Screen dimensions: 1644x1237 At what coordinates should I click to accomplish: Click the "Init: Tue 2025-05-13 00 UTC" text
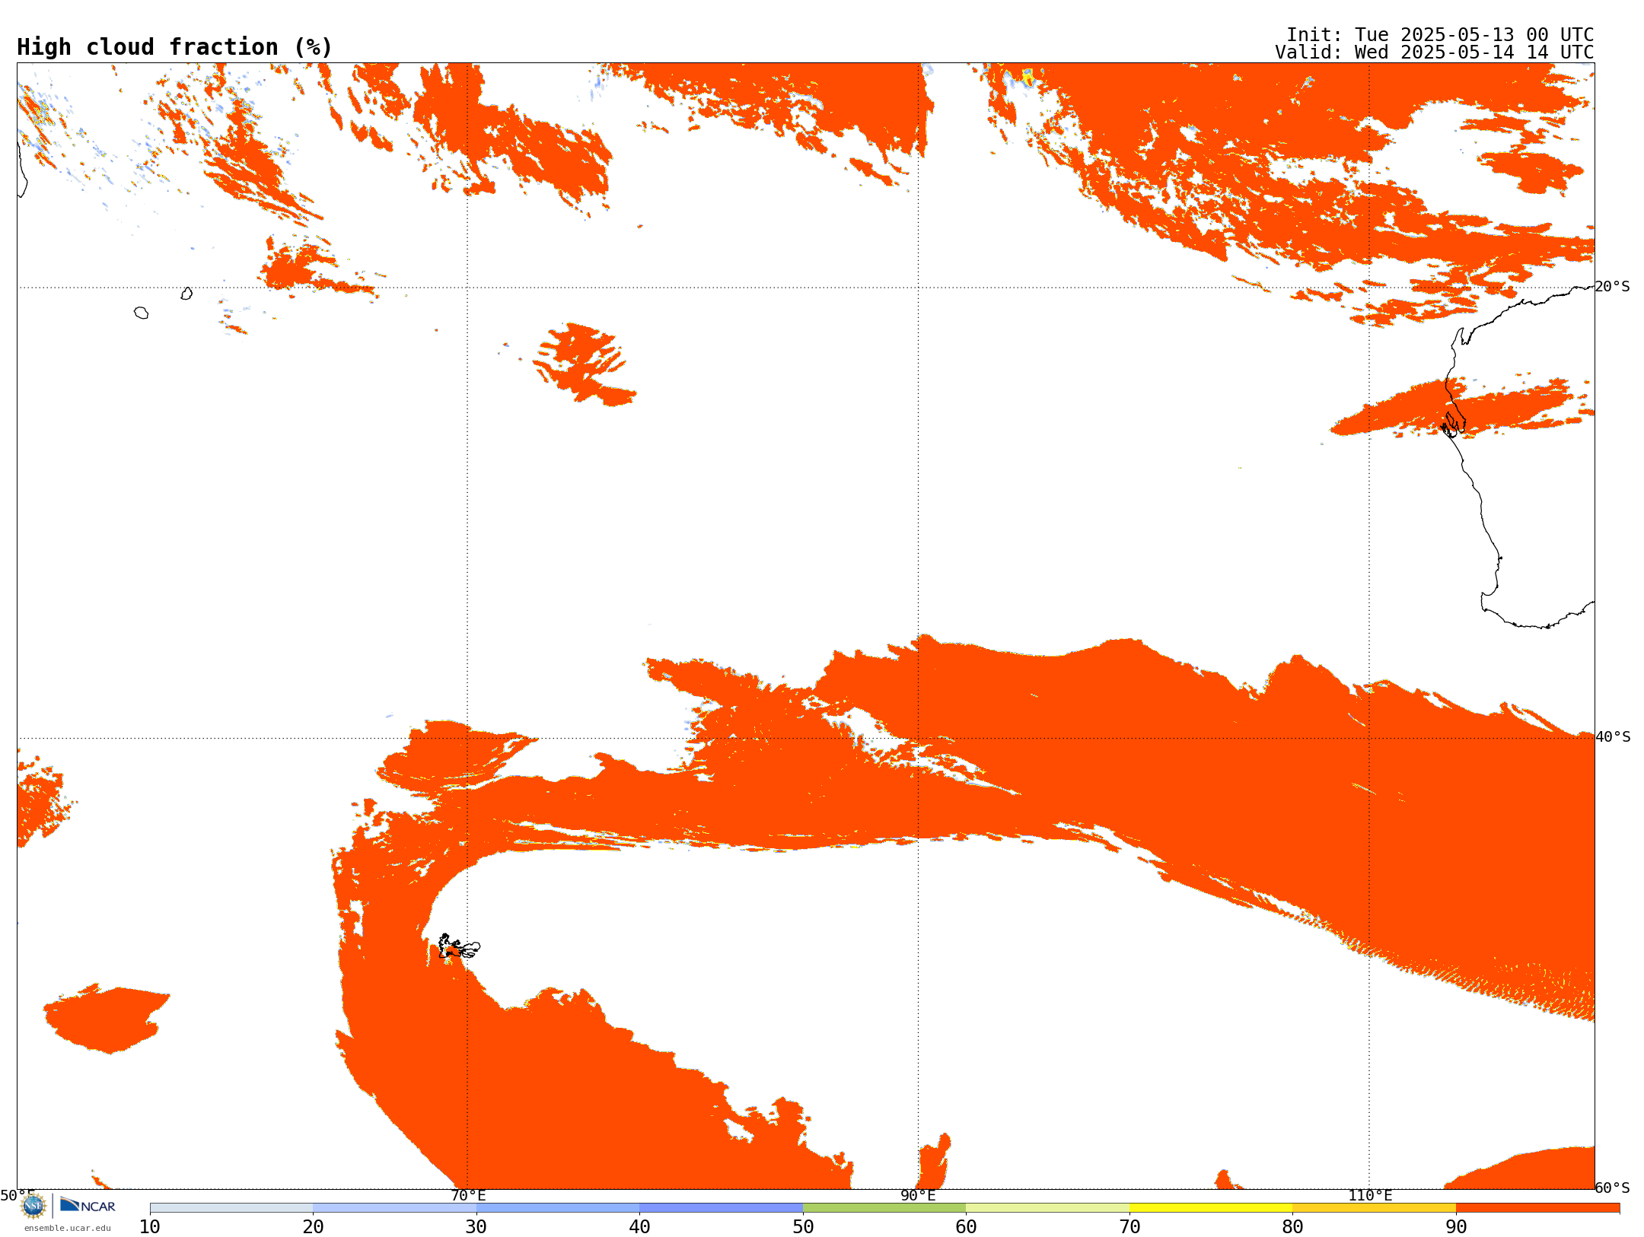point(1440,35)
